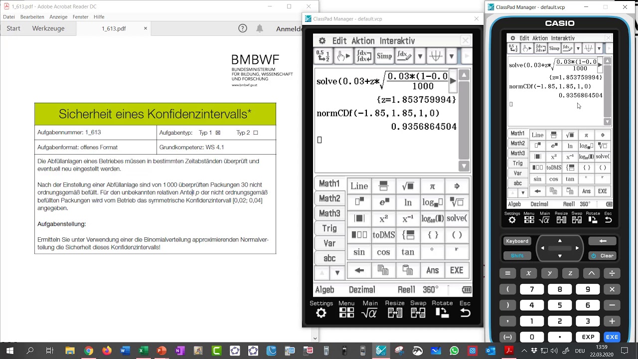Switch to Math2 keypad tab in large ClassPad
638x359 pixels.
pyautogui.click(x=329, y=198)
